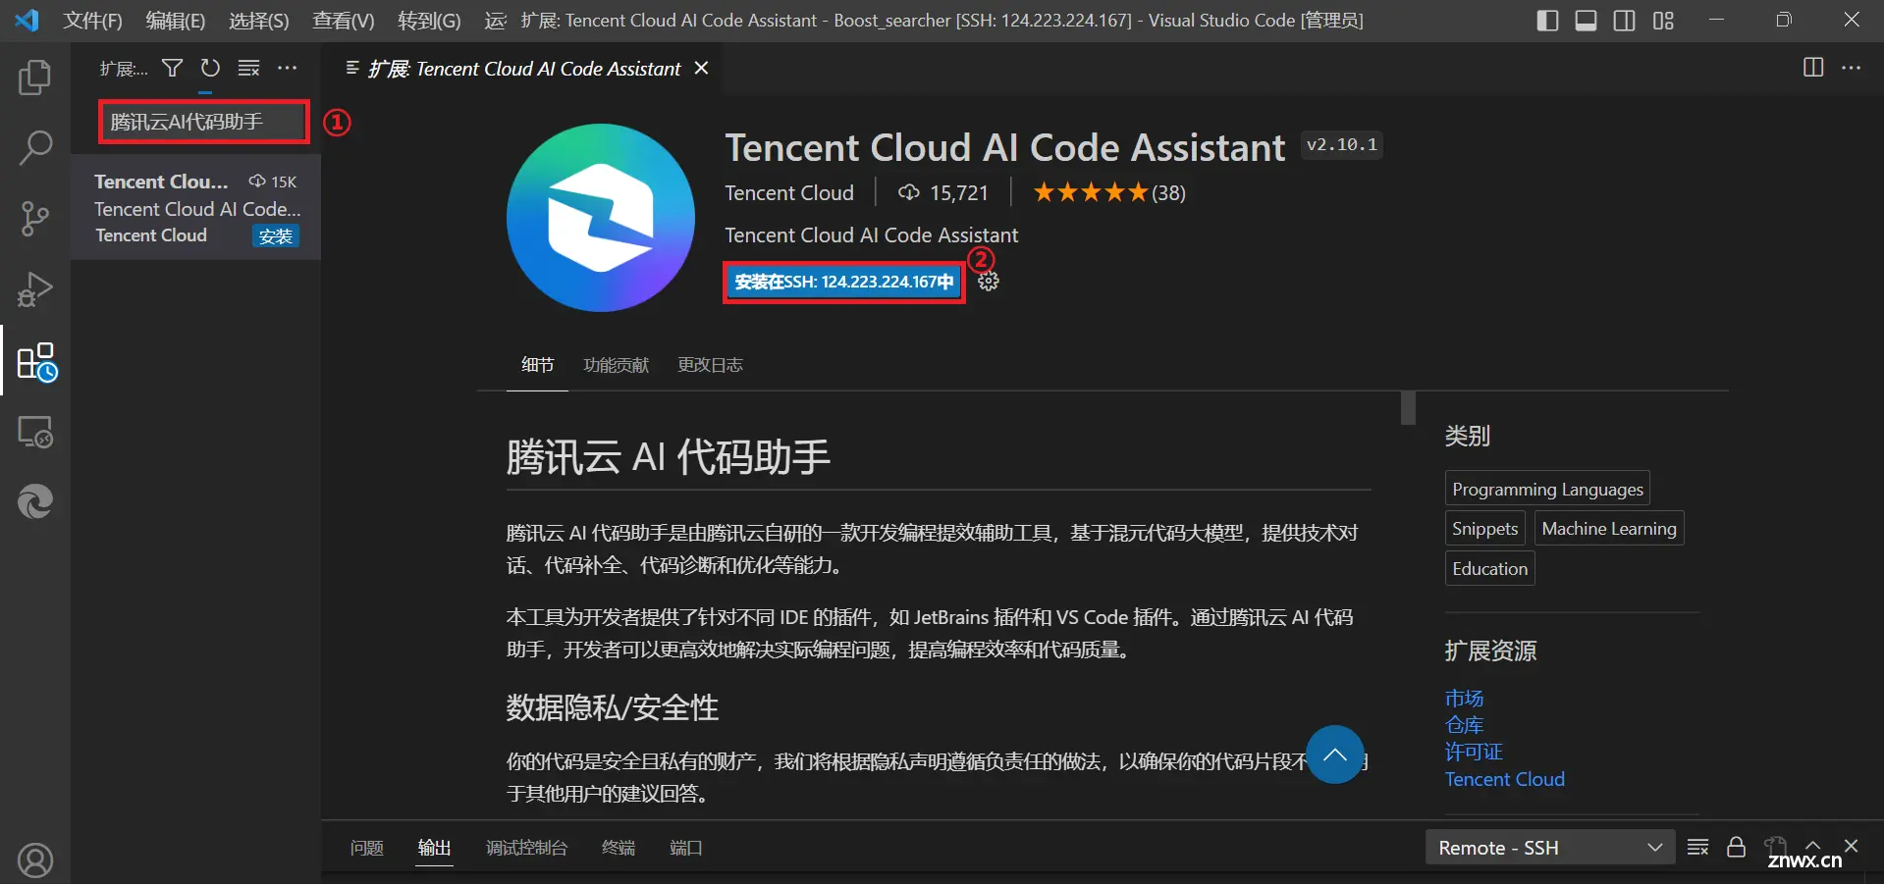This screenshot has width=1884, height=885.
Task: Toggle the primary side bar layout icon
Action: (x=1547, y=21)
